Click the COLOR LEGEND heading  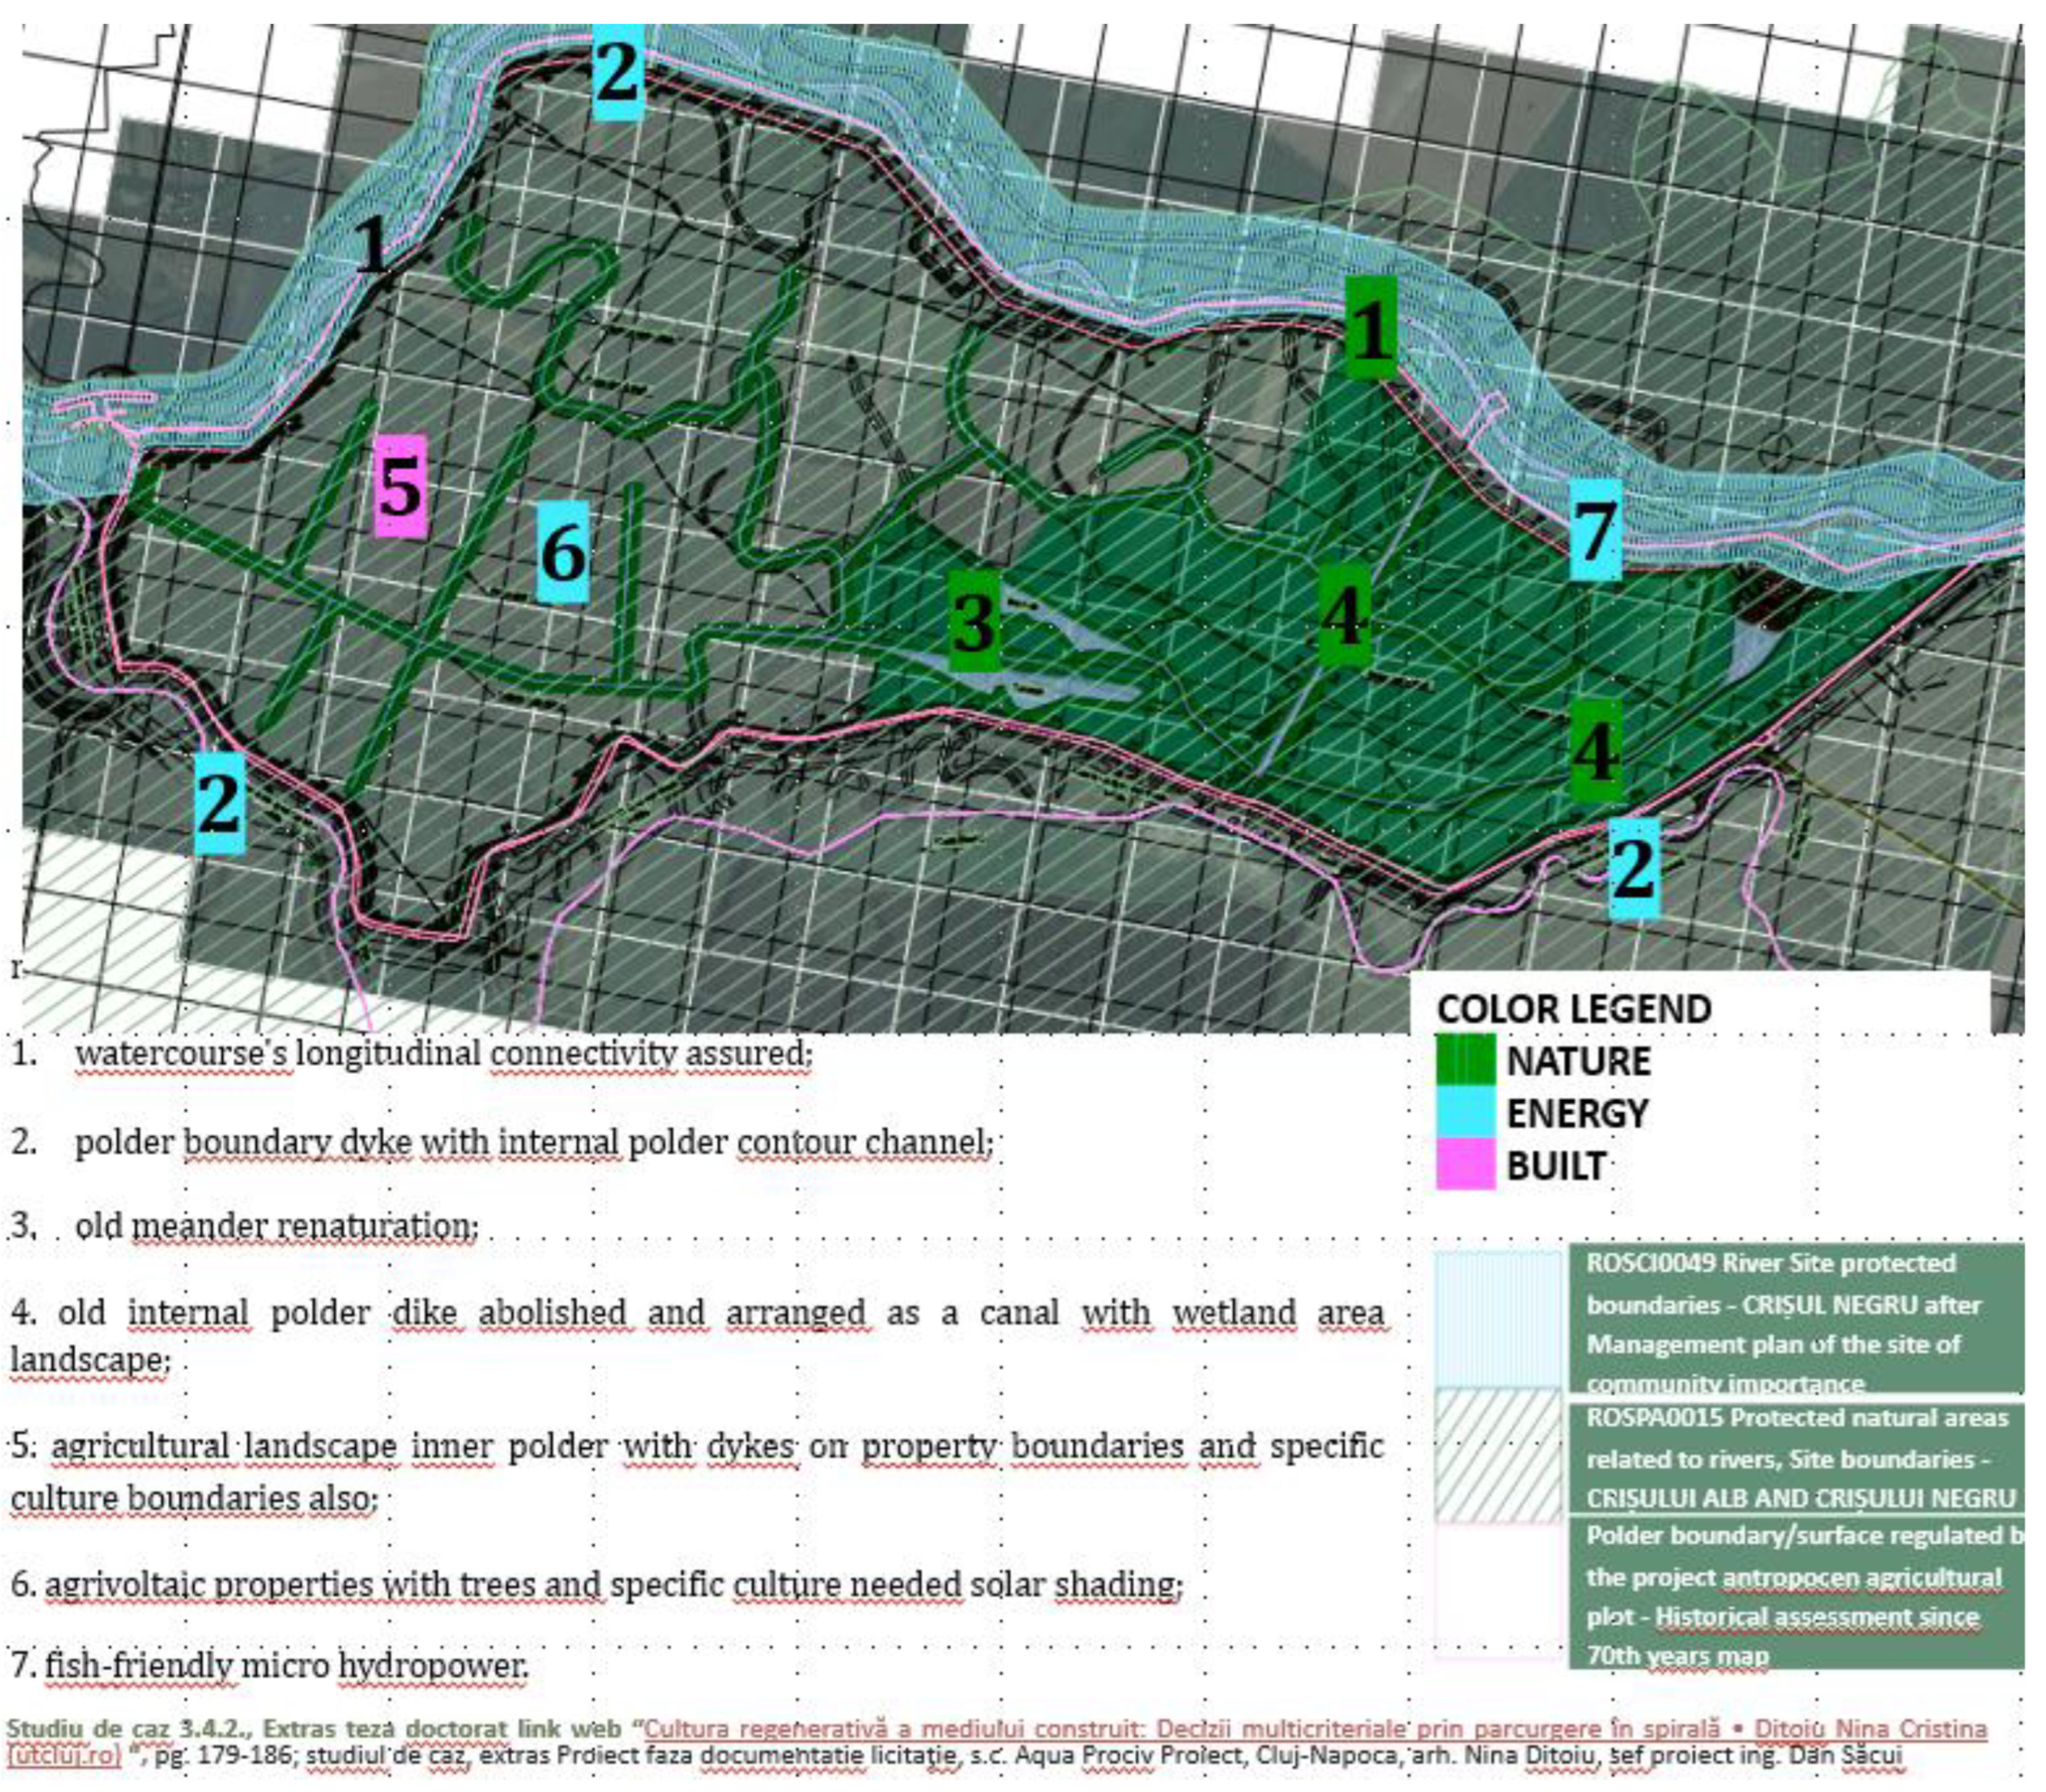1574,1009
